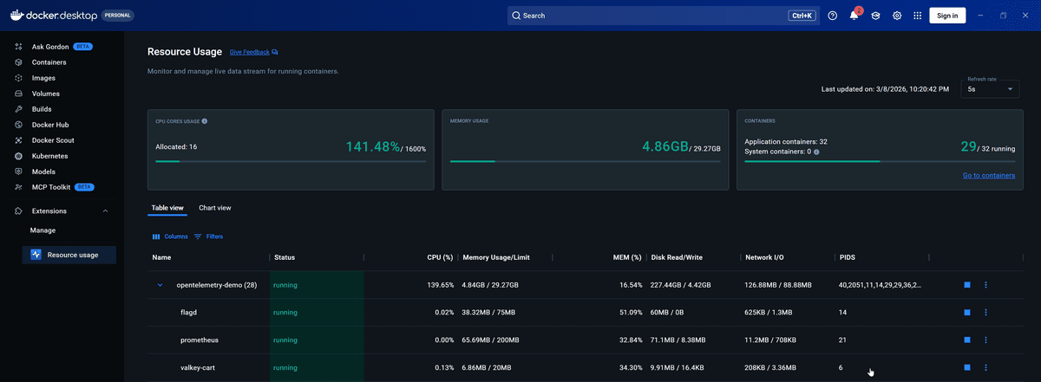The image size is (1041, 382).
Task: Click 227.44GB / 4.42GB disk cell
Action: coord(681,284)
